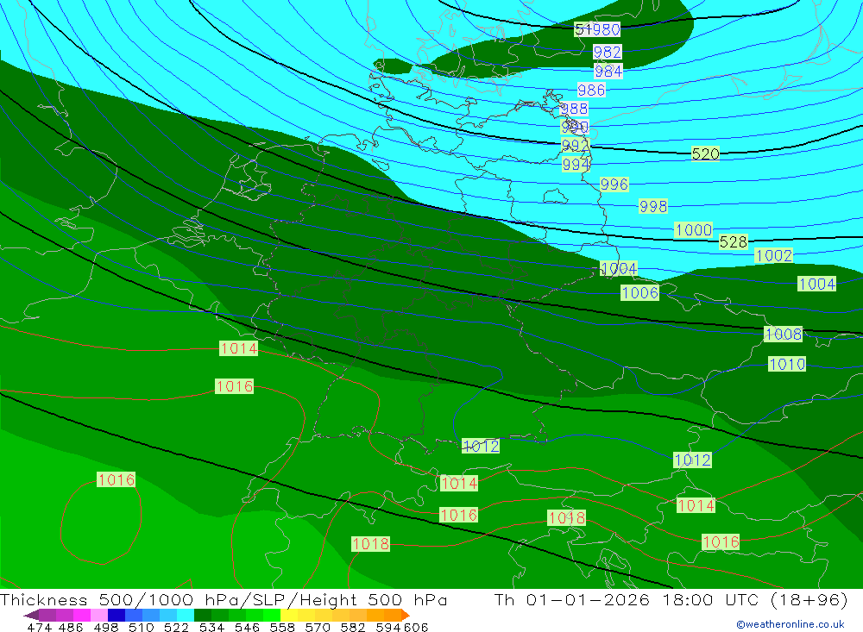Click the forecast date 'Th 01-01-2026 18:00 UTC'
This screenshot has height=632, width=863.
[x=627, y=599]
